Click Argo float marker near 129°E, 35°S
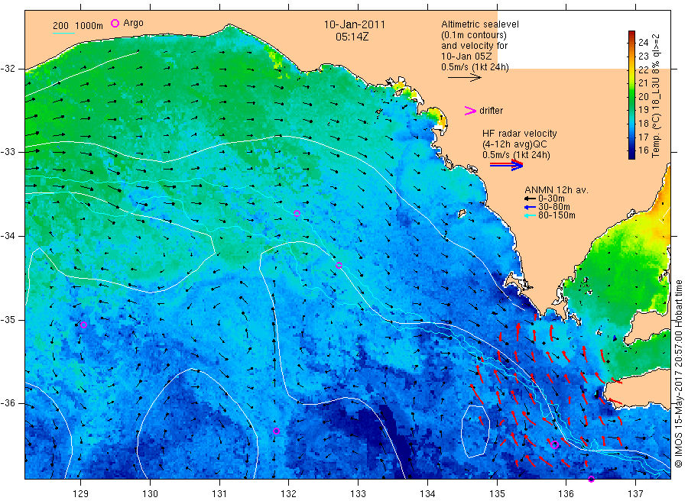Image resolution: width=688 pixels, height=504 pixels. [84, 325]
